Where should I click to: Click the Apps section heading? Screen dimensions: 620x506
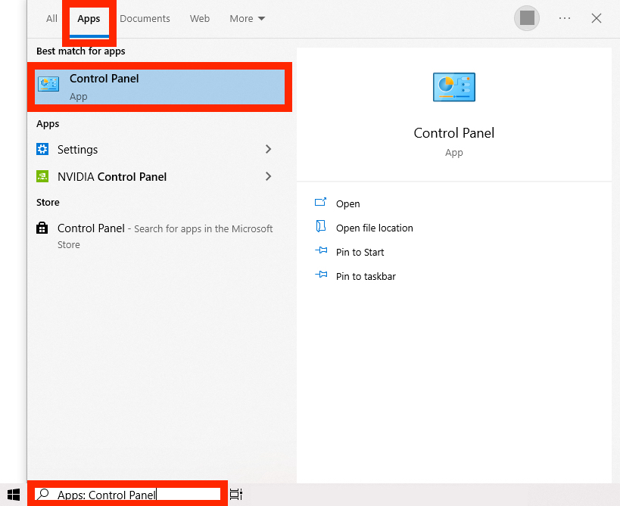[x=48, y=124]
